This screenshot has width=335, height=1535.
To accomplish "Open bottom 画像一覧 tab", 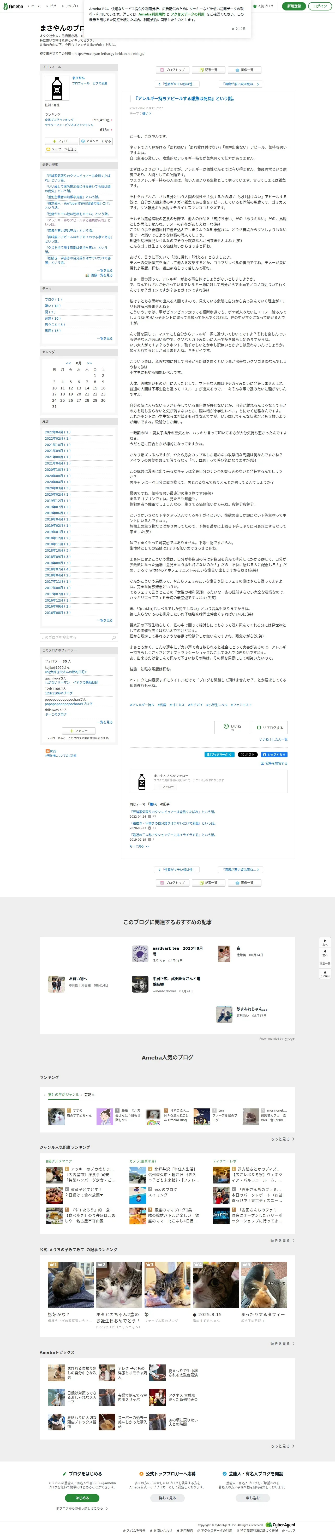I will (245, 882).
